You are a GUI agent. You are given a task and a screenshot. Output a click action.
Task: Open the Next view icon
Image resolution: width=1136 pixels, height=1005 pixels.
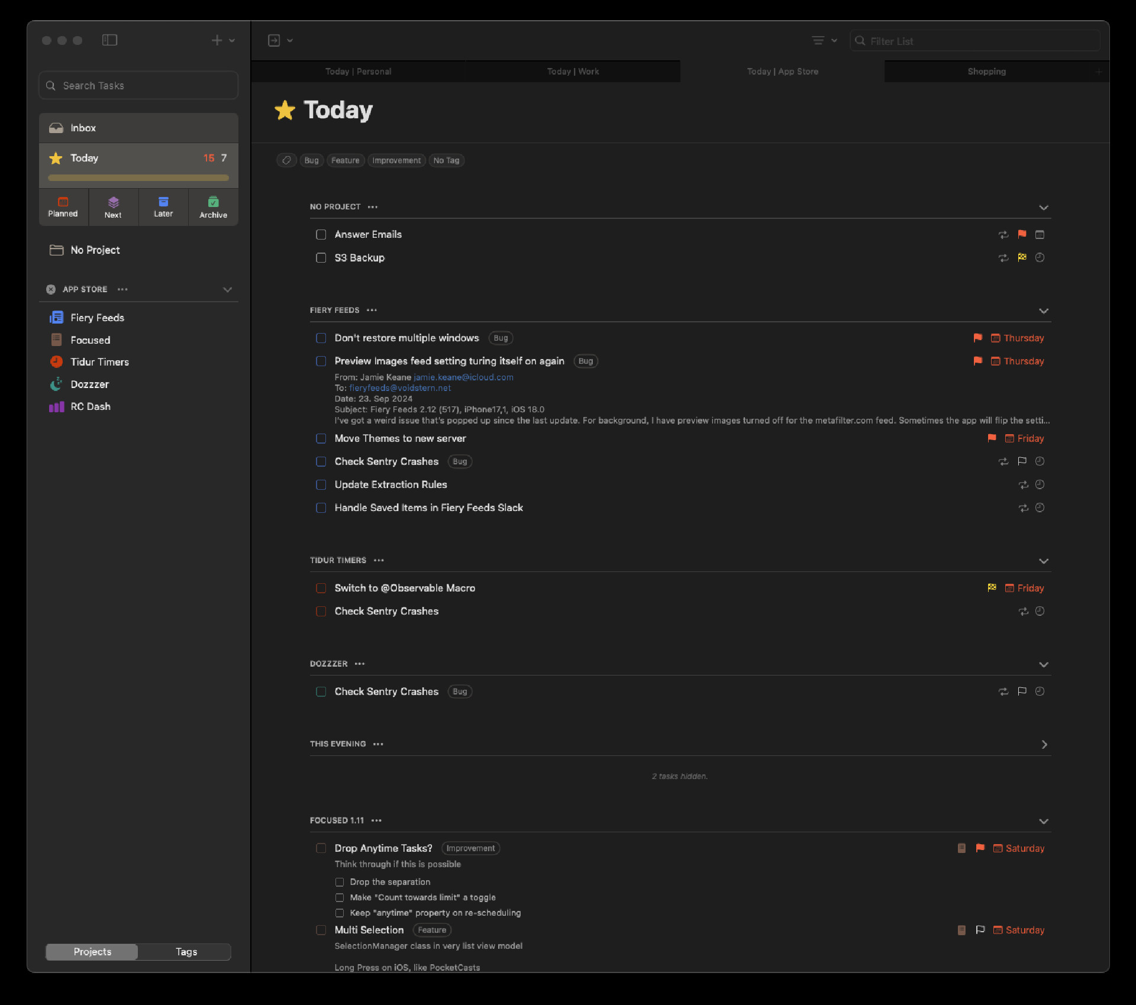tap(113, 207)
